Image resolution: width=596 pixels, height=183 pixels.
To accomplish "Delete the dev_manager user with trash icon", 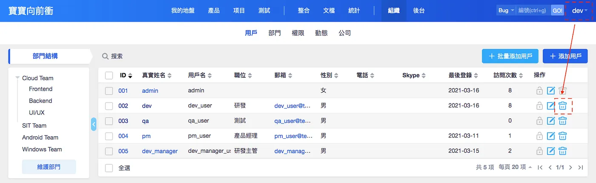I will 563,151.
